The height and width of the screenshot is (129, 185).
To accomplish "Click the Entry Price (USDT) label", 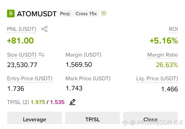I will pyautogui.click(x=30, y=79).
